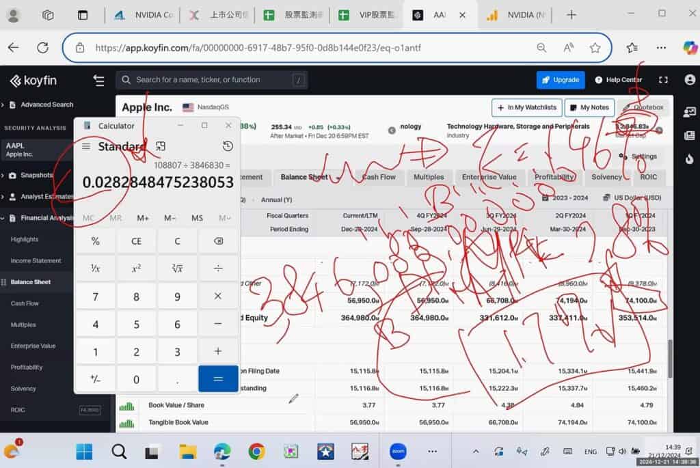700x468 pixels.
Task: Switch to the Cash Flow tab
Action: (x=379, y=177)
